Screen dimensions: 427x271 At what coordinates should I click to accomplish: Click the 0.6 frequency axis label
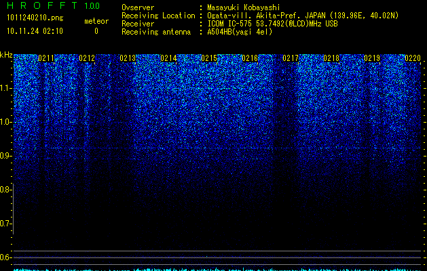(x=5, y=257)
